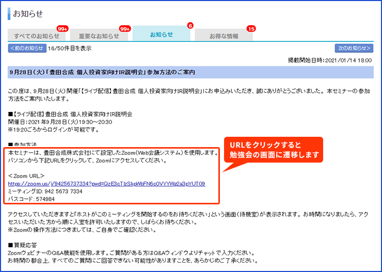This screenshot has height=272, width=382.
Task: Open the Zoom meeting URL link
Action: coord(106,184)
